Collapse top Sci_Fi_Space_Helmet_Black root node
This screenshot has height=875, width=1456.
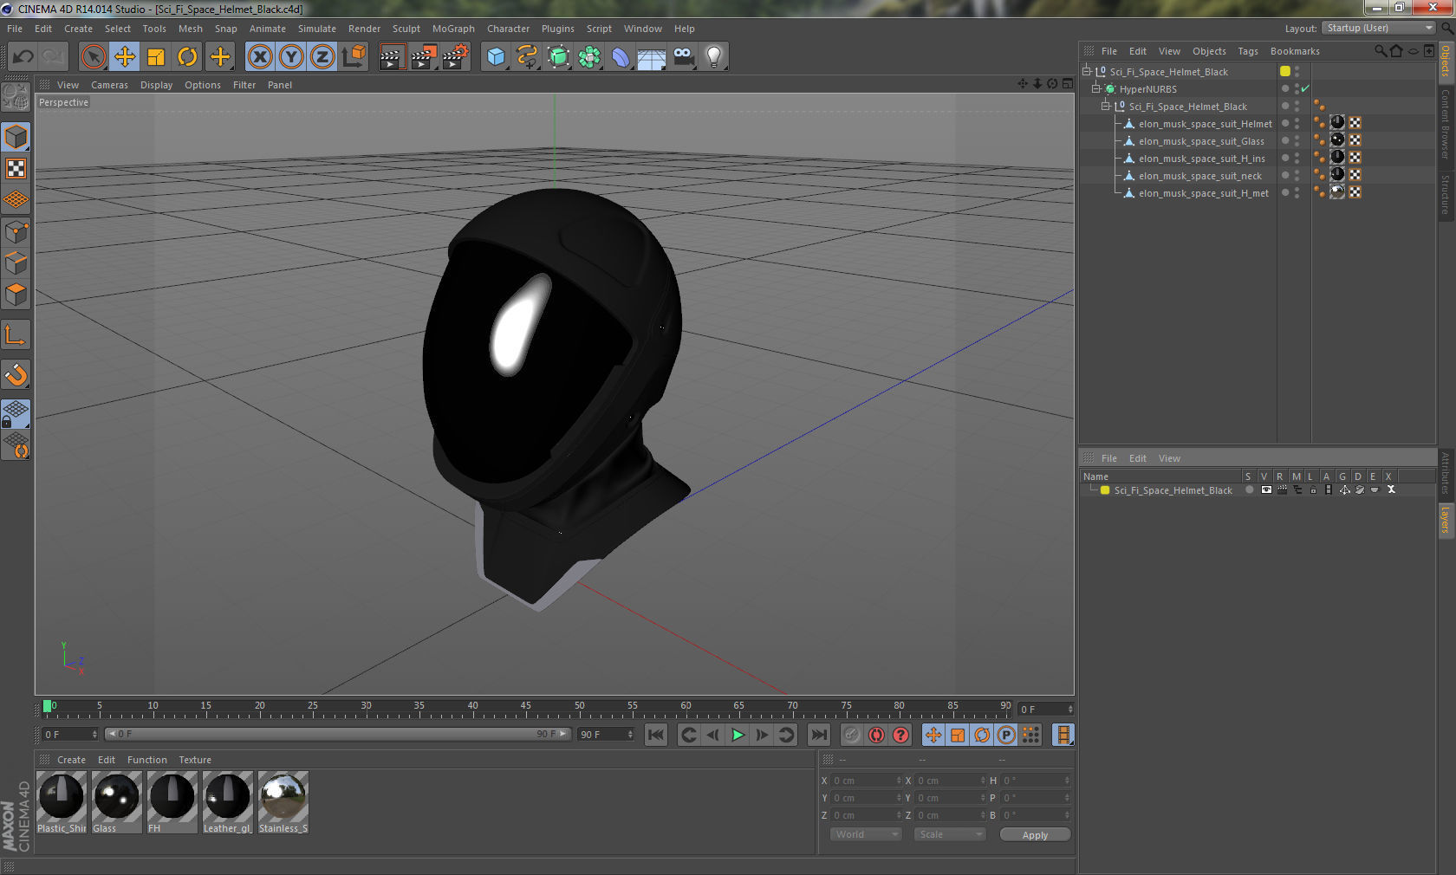pos(1086,71)
